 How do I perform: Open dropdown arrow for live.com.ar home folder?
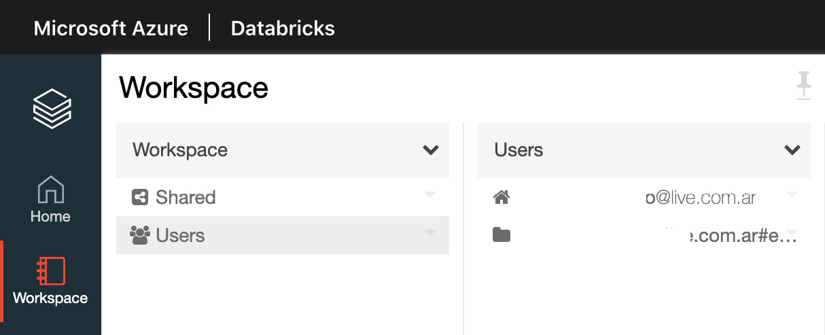(792, 195)
